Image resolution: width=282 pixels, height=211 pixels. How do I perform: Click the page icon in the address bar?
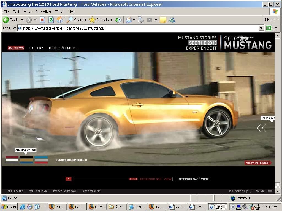[20, 28]
